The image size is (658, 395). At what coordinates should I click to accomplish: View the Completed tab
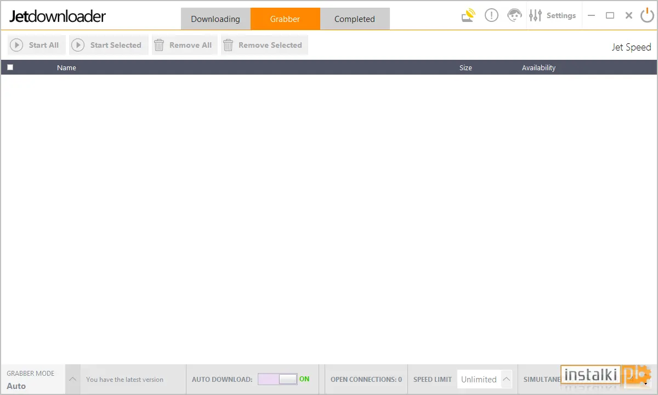(x=355, y=19)
